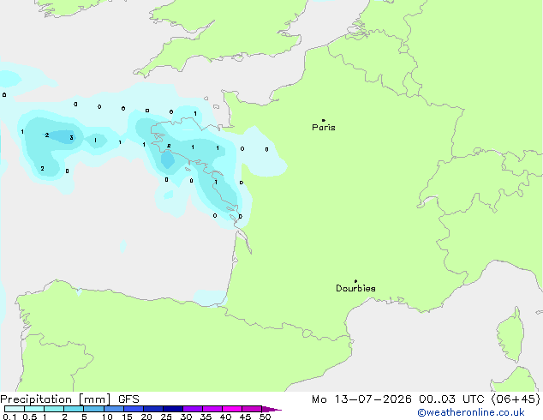Click the '(06+45)' model run text
The width and height of the screenshot is (543, 420).
point(516,399)
